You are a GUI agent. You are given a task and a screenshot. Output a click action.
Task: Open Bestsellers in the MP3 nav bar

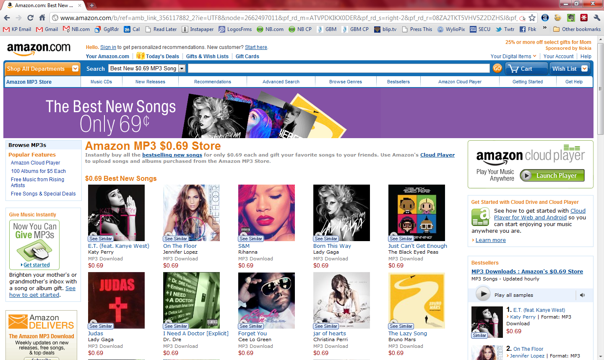tap(398, 82)
